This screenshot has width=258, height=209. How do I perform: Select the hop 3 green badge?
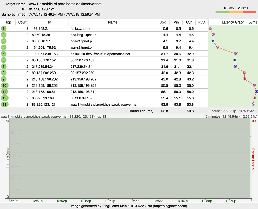click(x=4, y=41)
